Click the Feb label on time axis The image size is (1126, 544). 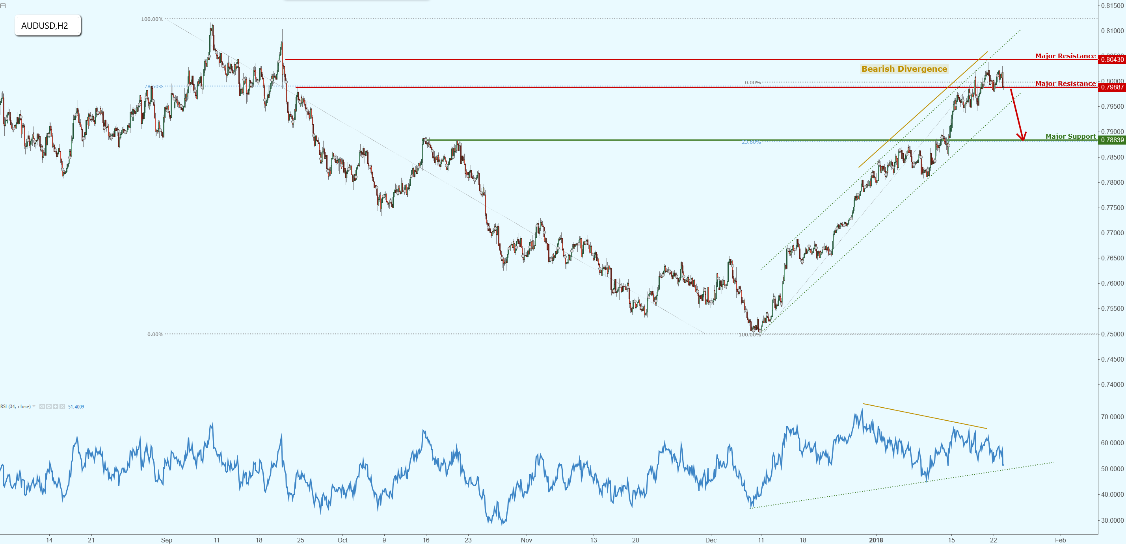[1061, 540]
